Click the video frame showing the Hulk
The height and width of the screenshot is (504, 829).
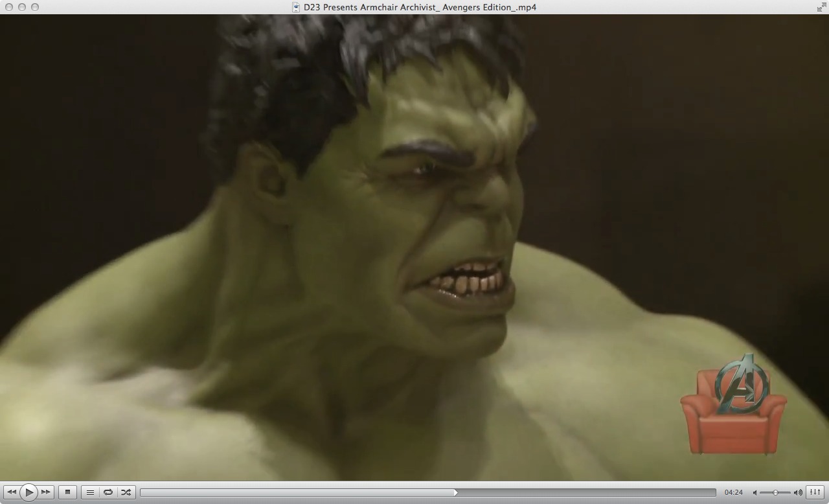(x=414, y=247)
